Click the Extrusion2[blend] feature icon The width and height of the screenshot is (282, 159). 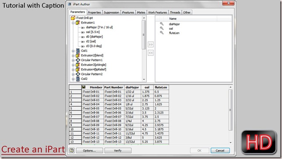click(78, 55)
